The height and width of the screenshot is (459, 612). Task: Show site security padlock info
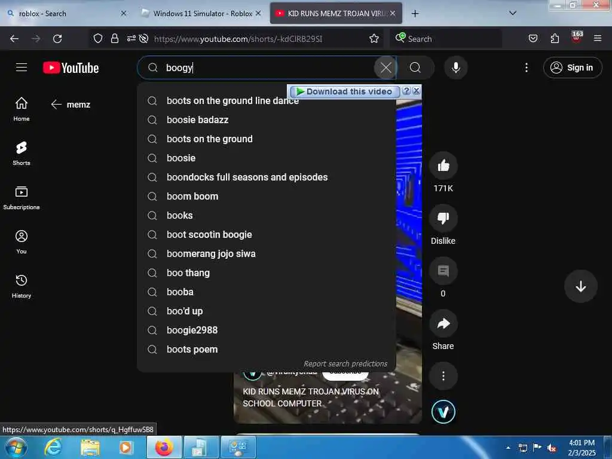(x=114, y=38)
